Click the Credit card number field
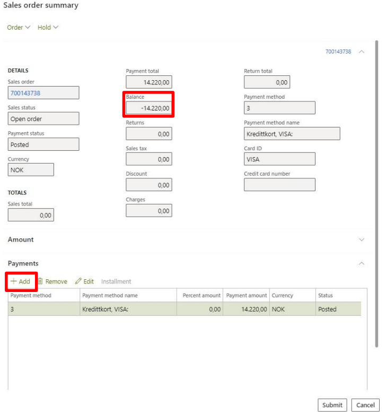The height and width of the screenshot is (412, 386). click(279, 185)
